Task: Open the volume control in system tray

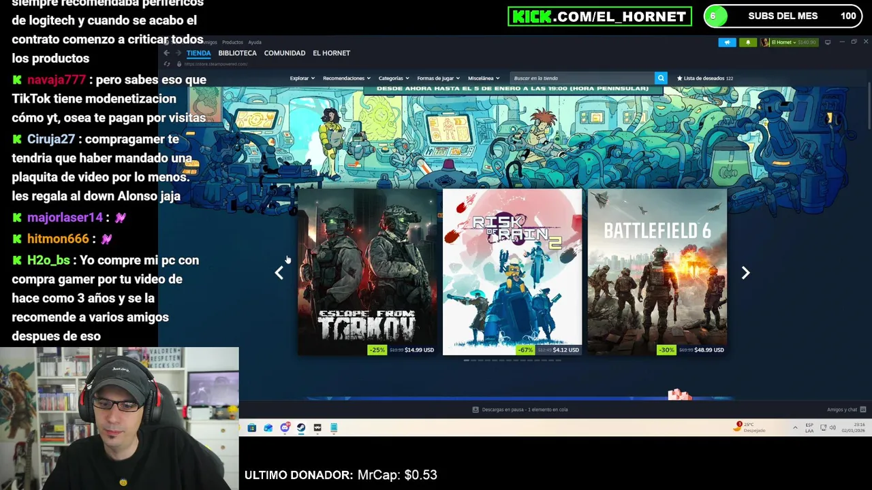Action: coord(832,428)
